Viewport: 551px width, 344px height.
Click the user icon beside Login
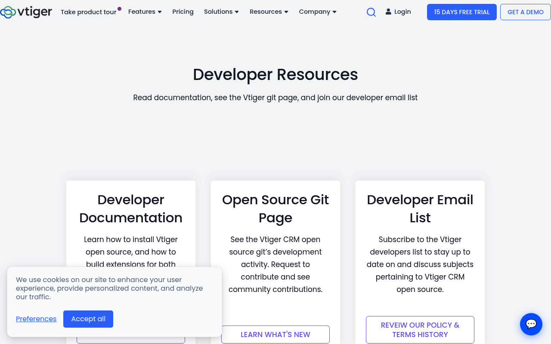(388, 12)
